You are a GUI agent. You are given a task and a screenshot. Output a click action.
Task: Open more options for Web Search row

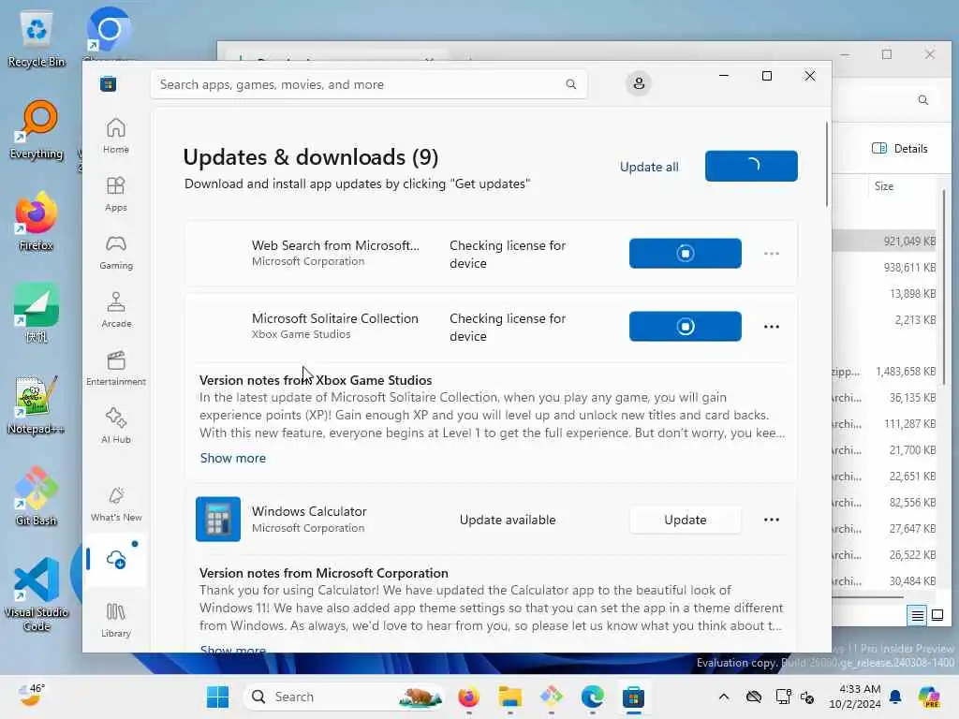772,253
